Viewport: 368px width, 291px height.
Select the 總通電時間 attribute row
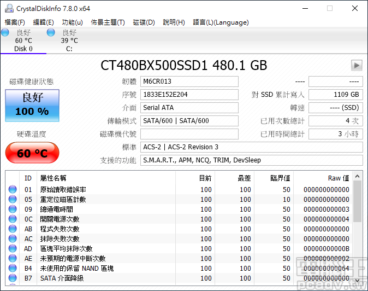point(179,209)
